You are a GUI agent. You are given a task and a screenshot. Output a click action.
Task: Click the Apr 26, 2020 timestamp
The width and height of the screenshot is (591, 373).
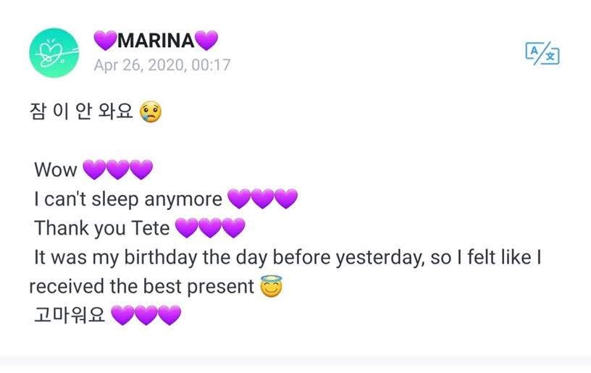pos(162,64)
